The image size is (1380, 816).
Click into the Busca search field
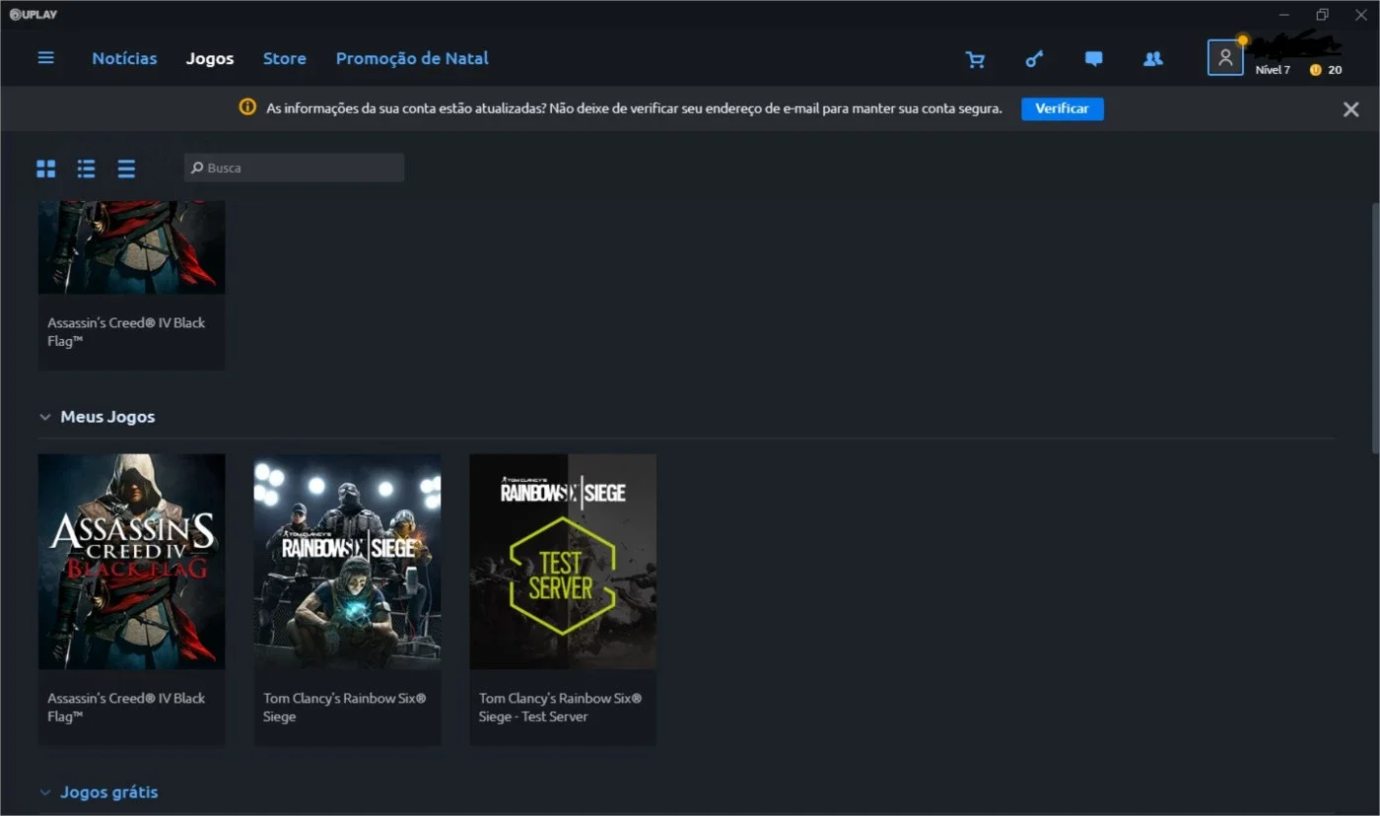tap(294, 168)
